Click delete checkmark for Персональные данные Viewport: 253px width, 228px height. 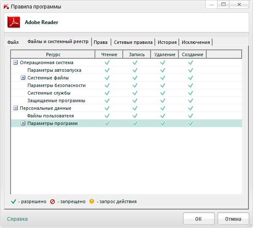pos(163,108)
